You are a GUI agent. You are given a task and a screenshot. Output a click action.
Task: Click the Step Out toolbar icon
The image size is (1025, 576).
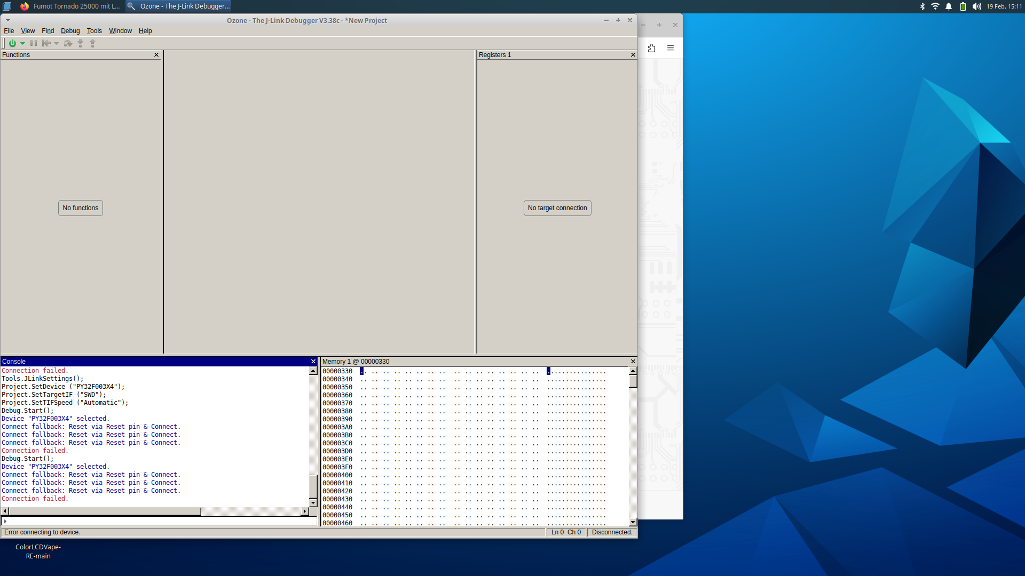click(93, 43)
